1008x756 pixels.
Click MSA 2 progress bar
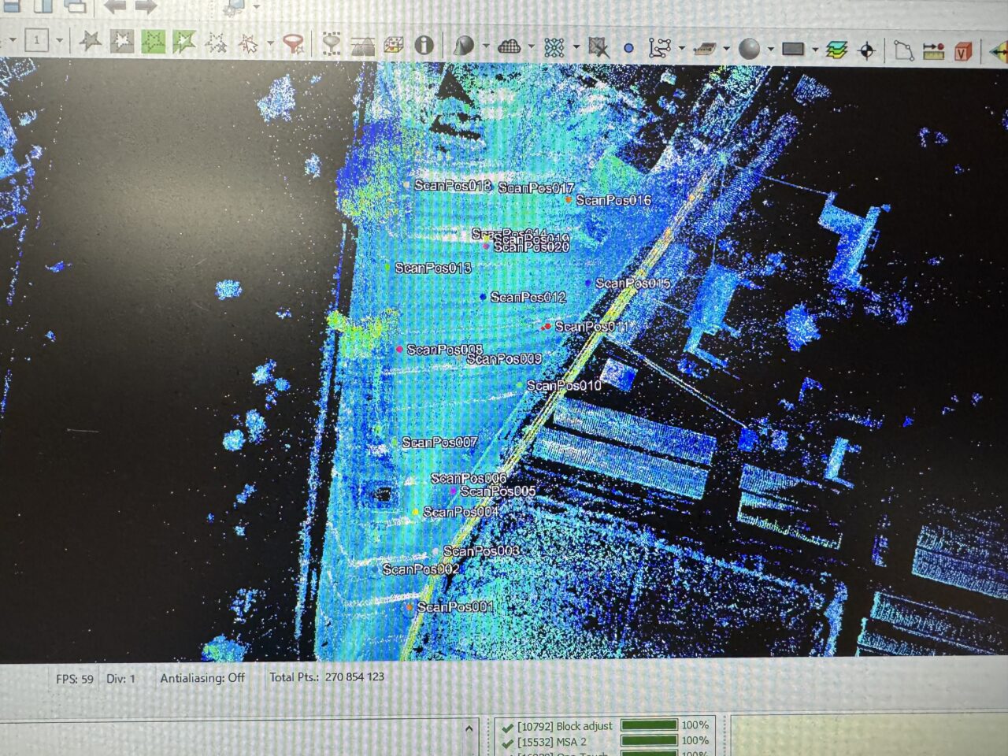tap(649, 740)
